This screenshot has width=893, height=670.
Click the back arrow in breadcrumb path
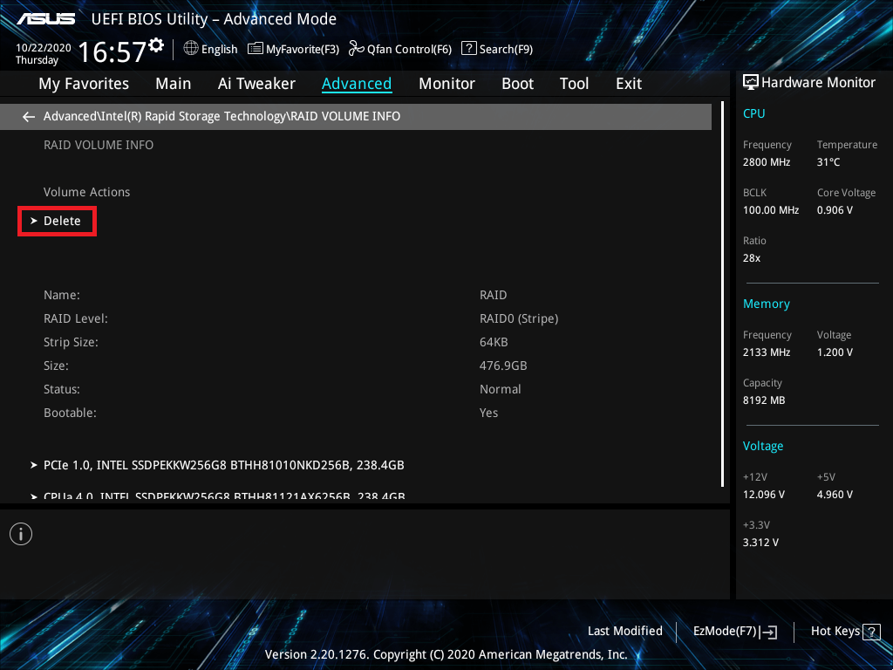[29, 116]
